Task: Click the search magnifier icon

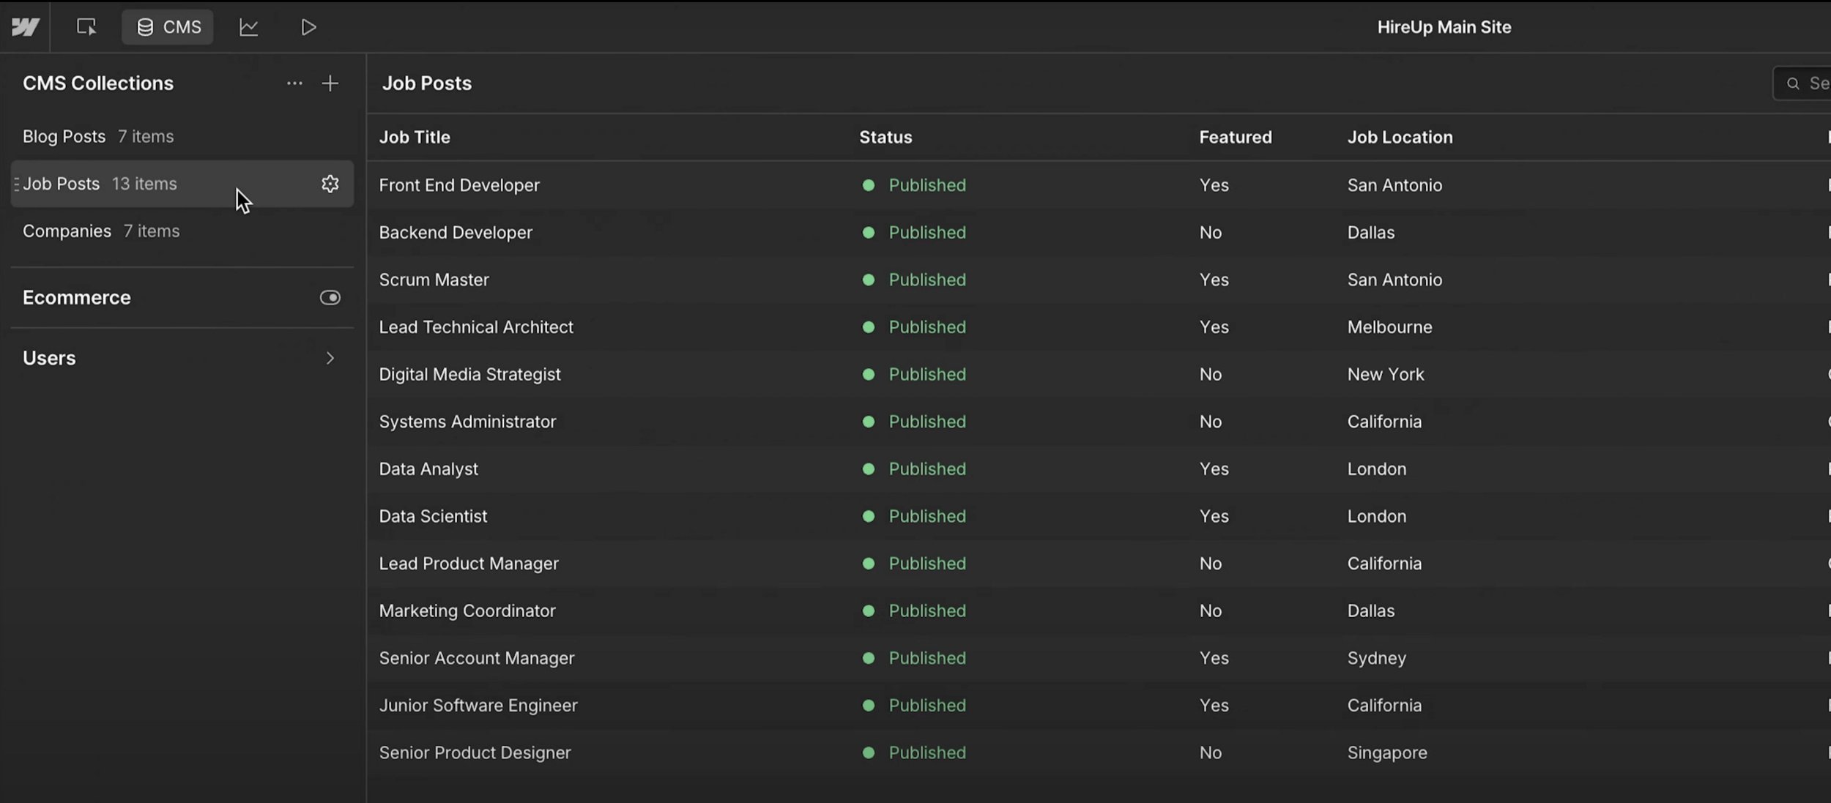Action: [x=1793, y=83]
